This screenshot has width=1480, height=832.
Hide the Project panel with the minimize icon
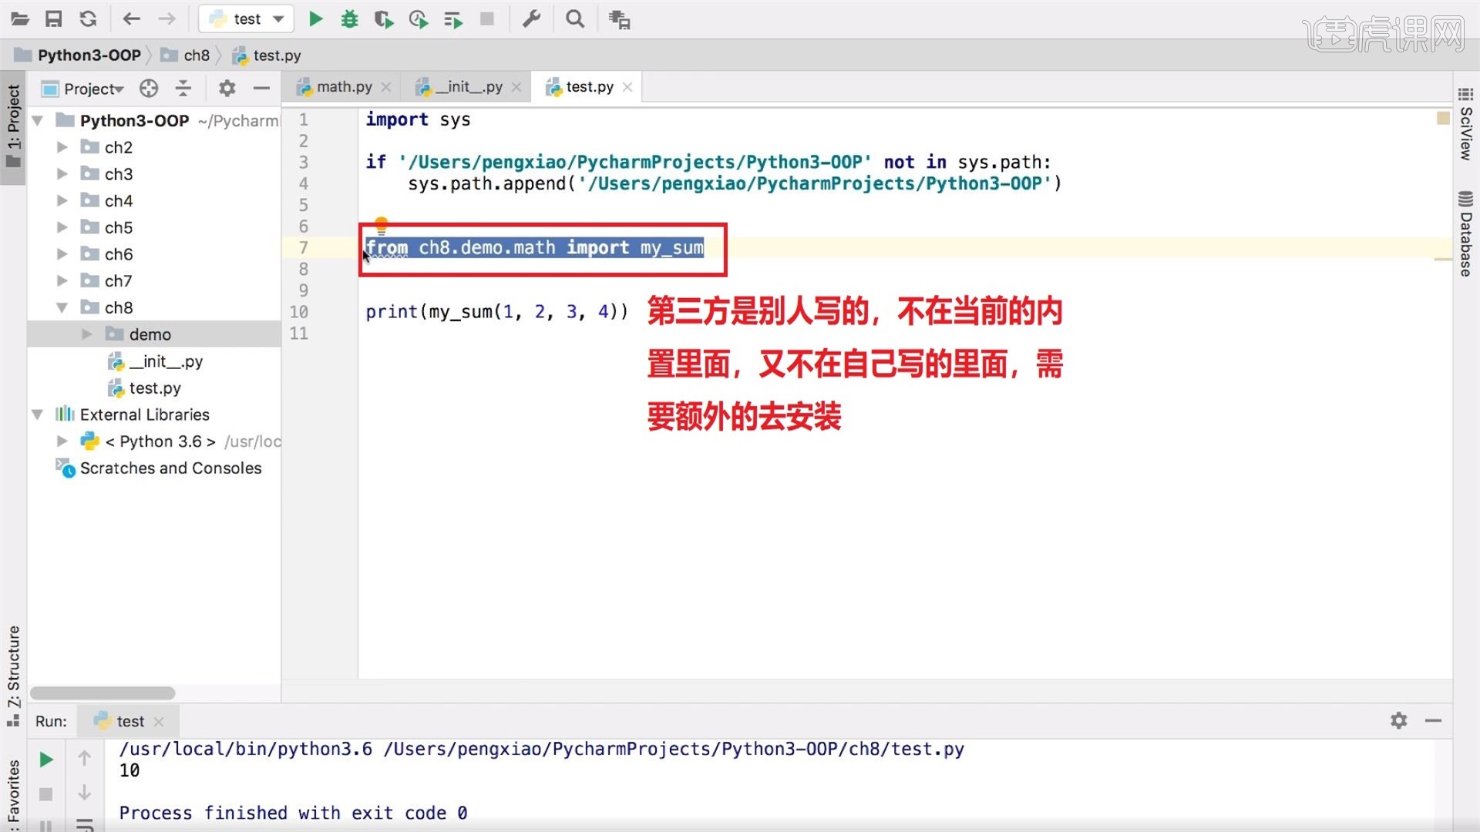point(262,88)
